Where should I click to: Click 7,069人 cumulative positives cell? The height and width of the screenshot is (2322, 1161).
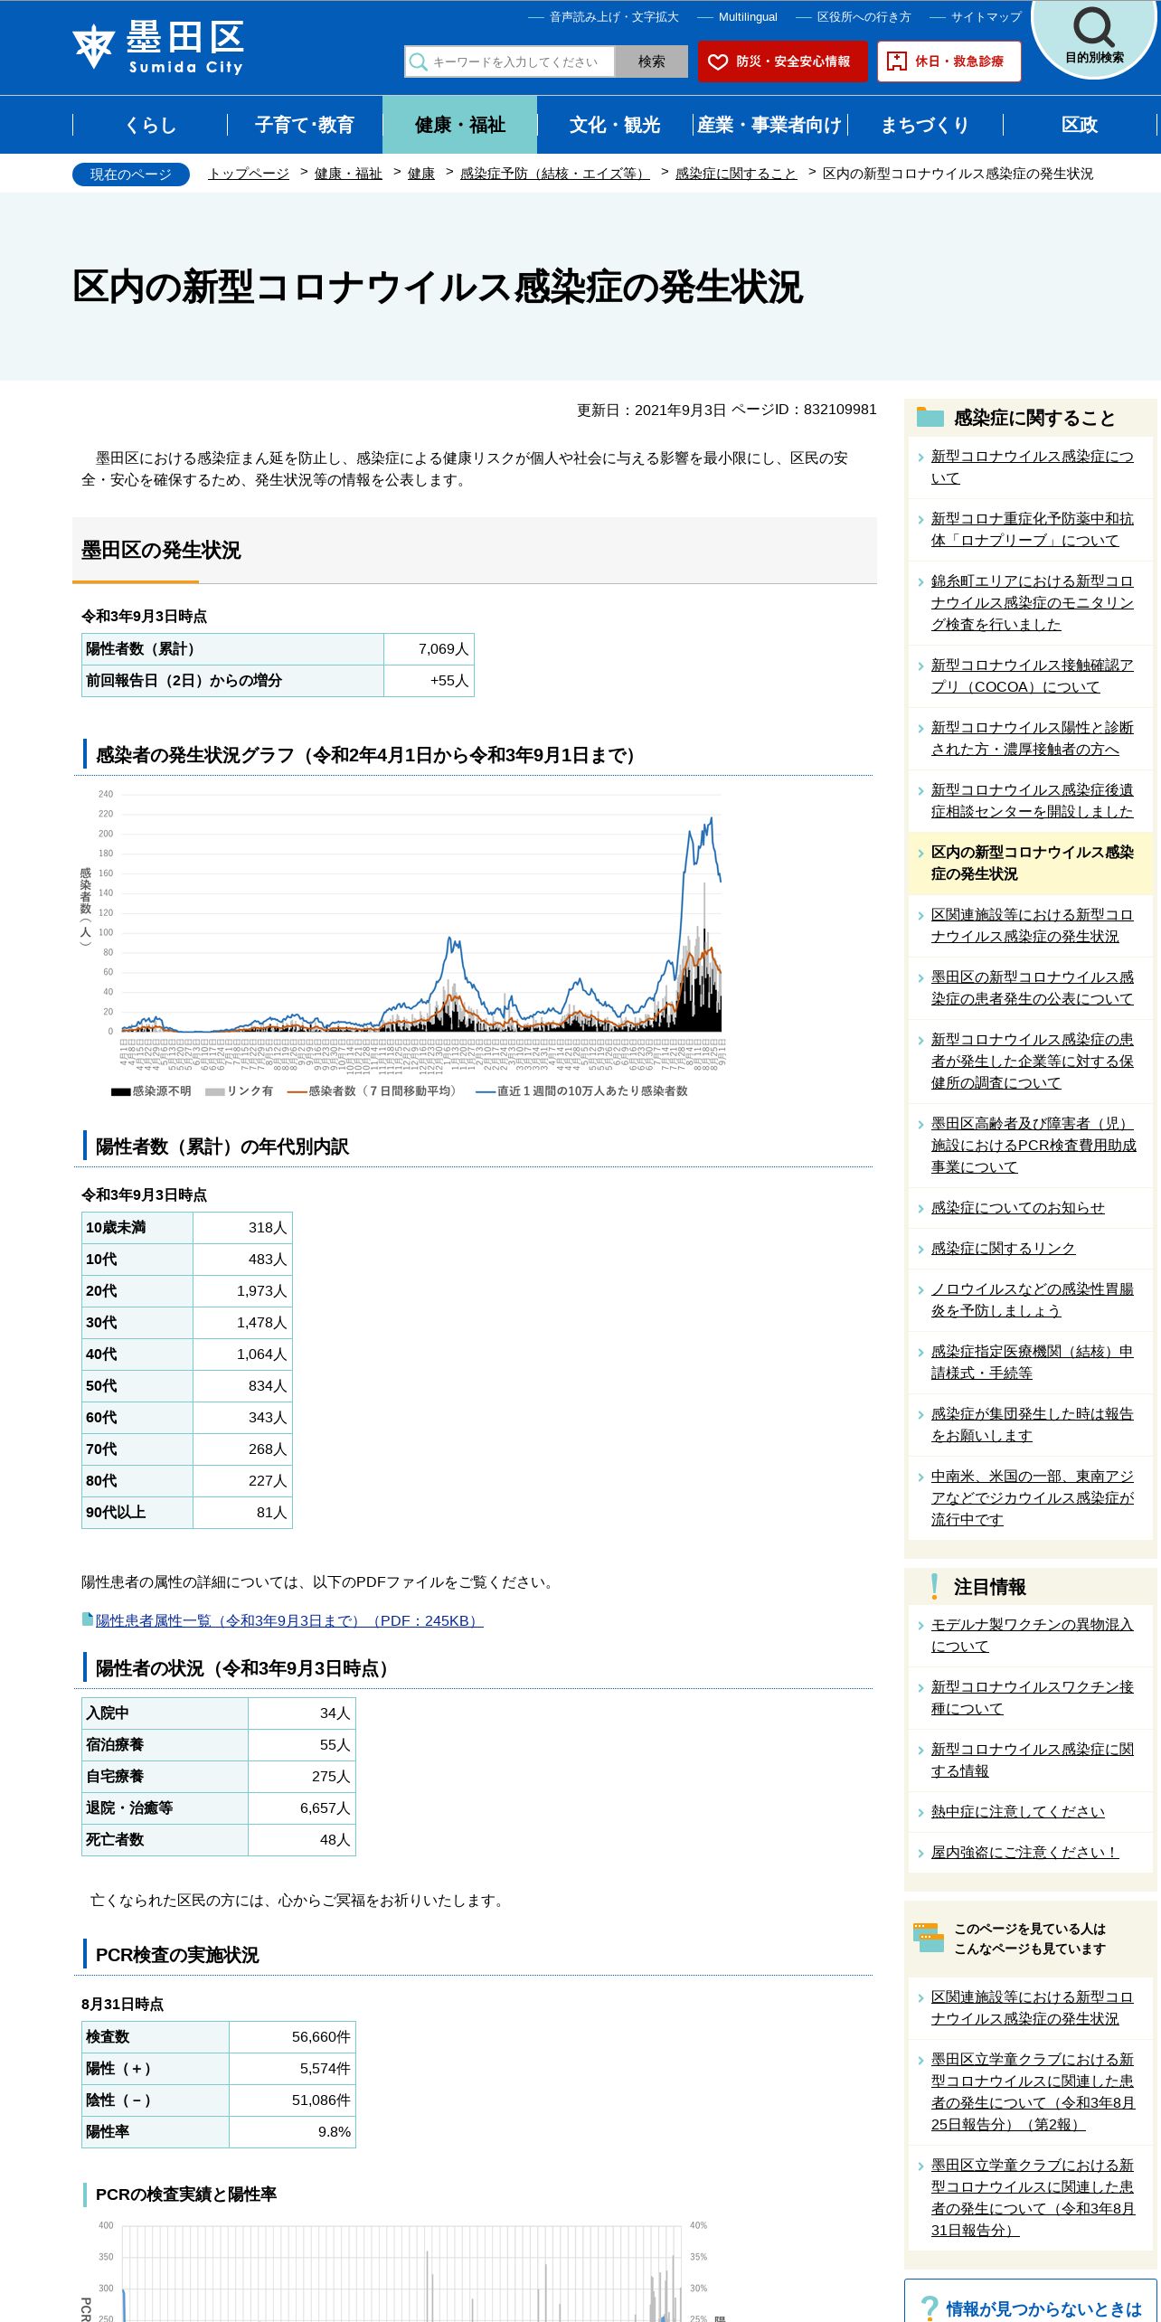tap(429, 649)
